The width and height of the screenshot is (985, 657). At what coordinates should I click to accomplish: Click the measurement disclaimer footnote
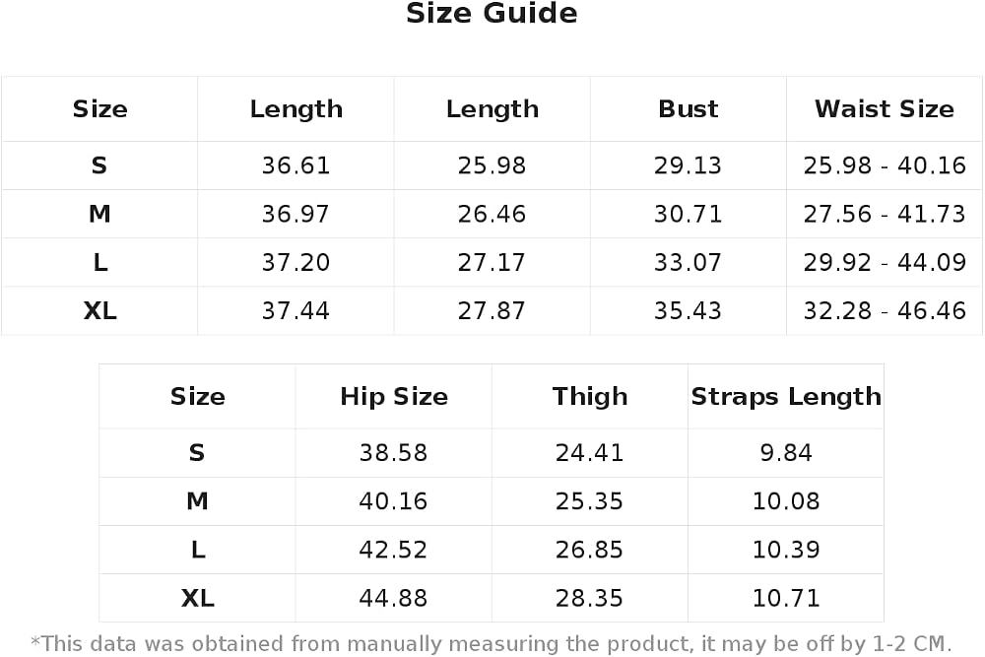point(492,644)
